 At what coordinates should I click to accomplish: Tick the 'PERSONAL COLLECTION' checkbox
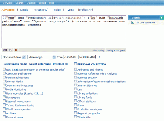(75, 64)
